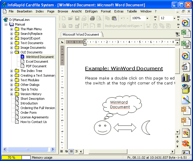Switch to Outline view button
Screen dimensions: 193x161
coord(76,151)
